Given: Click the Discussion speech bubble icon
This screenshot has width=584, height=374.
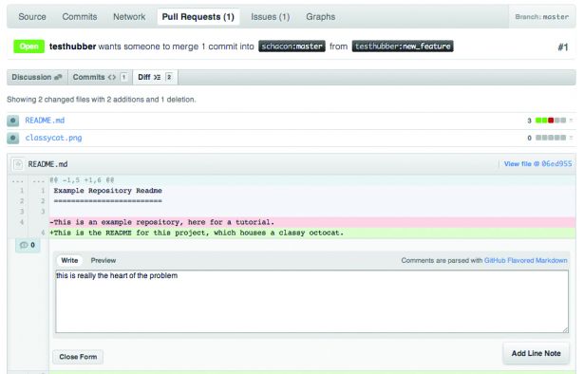Looking at the screenshot, I should 58,77.
